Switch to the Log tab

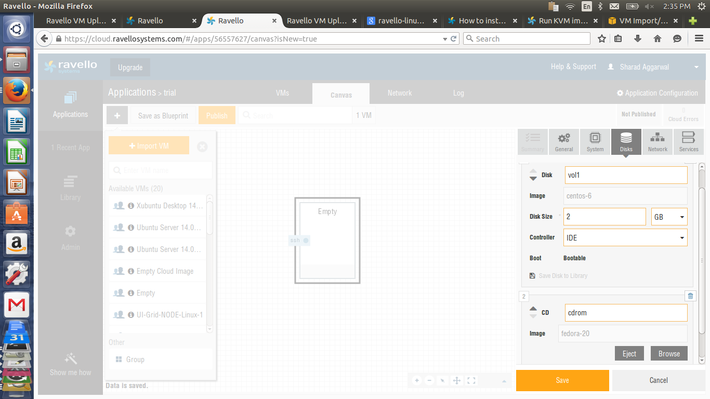coord(458,93)
